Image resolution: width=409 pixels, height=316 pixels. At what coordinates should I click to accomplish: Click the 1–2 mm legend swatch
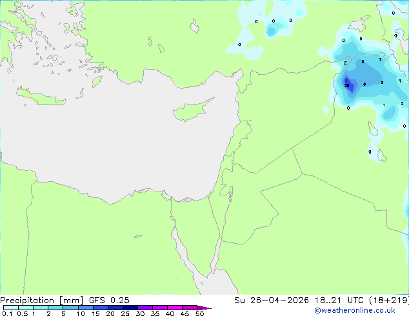pos(41,308)
